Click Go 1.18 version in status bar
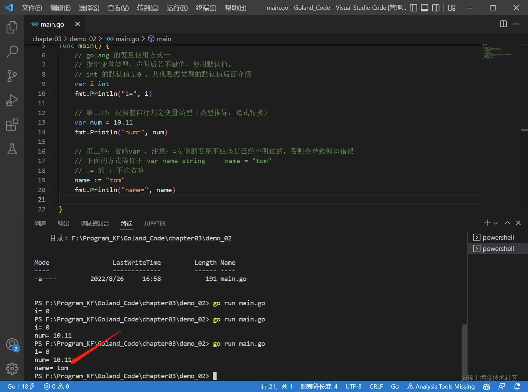This screenshot has height=392, width=528. (x=21, y=386)
